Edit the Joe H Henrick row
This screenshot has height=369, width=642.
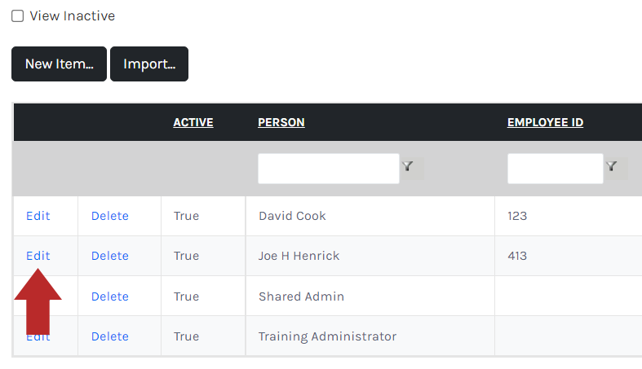pyautogui.click(x=38, y=256)
